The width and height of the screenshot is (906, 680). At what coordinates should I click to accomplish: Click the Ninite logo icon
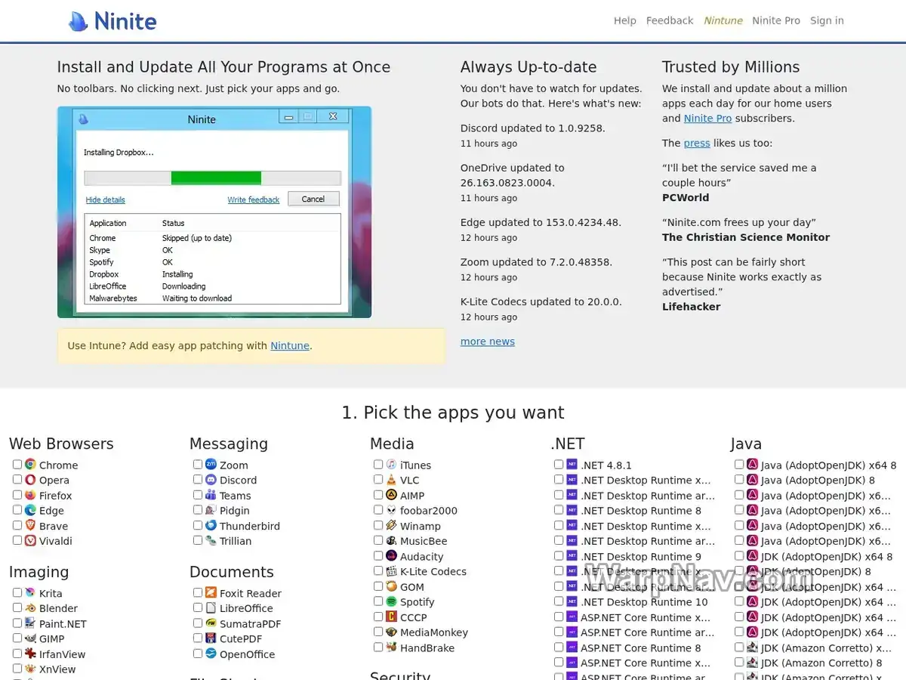pyautogui.click(x=78, y=21)
